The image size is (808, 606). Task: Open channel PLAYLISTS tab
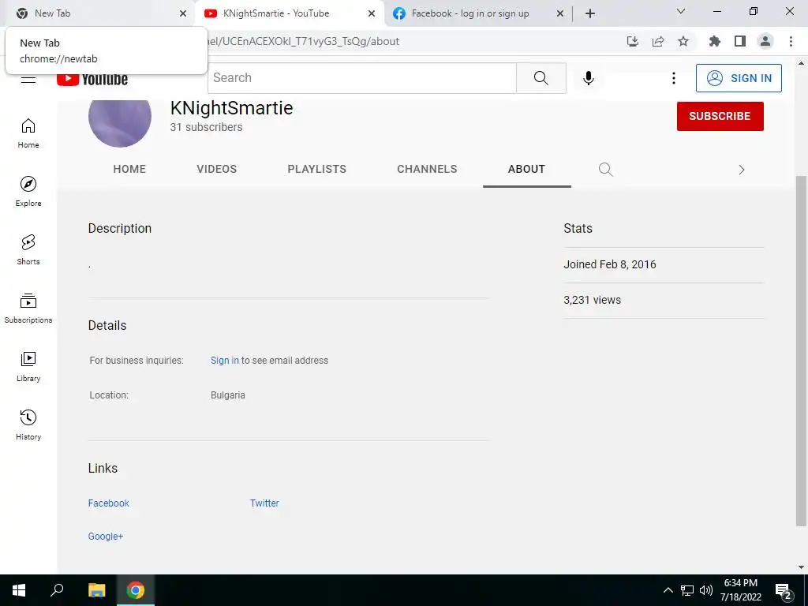pos(317,169)
